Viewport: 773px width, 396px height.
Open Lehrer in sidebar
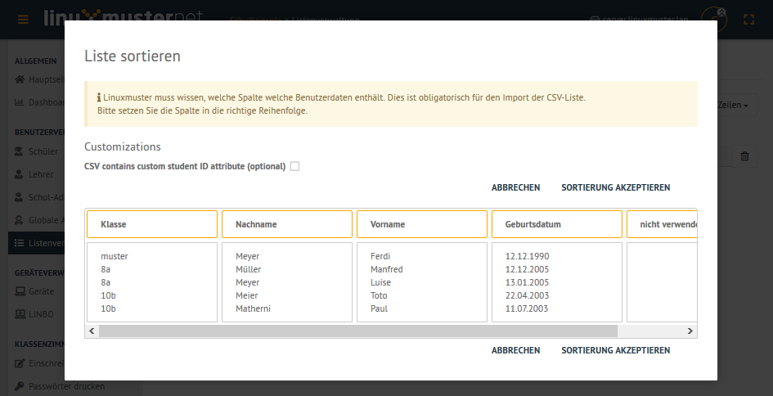41,174
